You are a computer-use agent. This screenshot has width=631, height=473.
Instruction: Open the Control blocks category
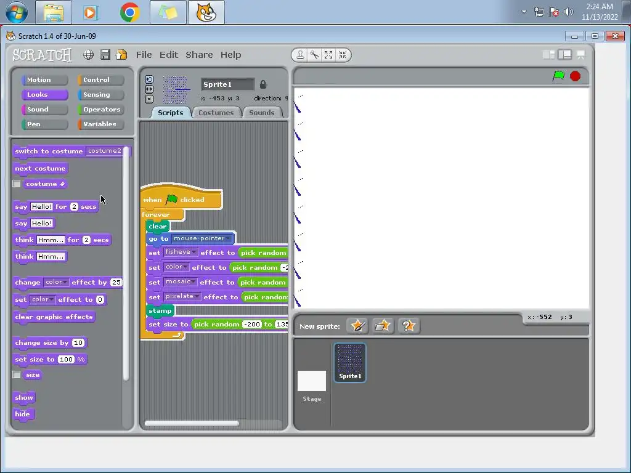pos(100,79)
